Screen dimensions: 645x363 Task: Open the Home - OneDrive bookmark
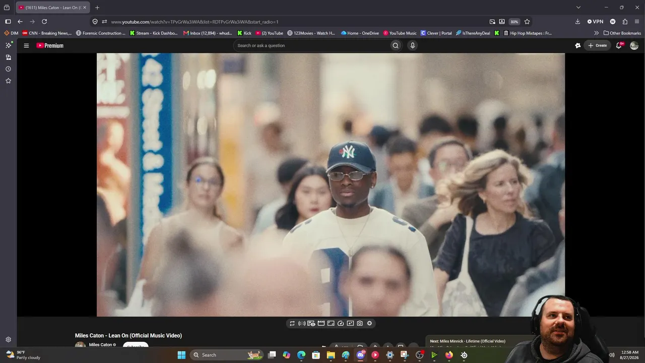pos(360,33)
